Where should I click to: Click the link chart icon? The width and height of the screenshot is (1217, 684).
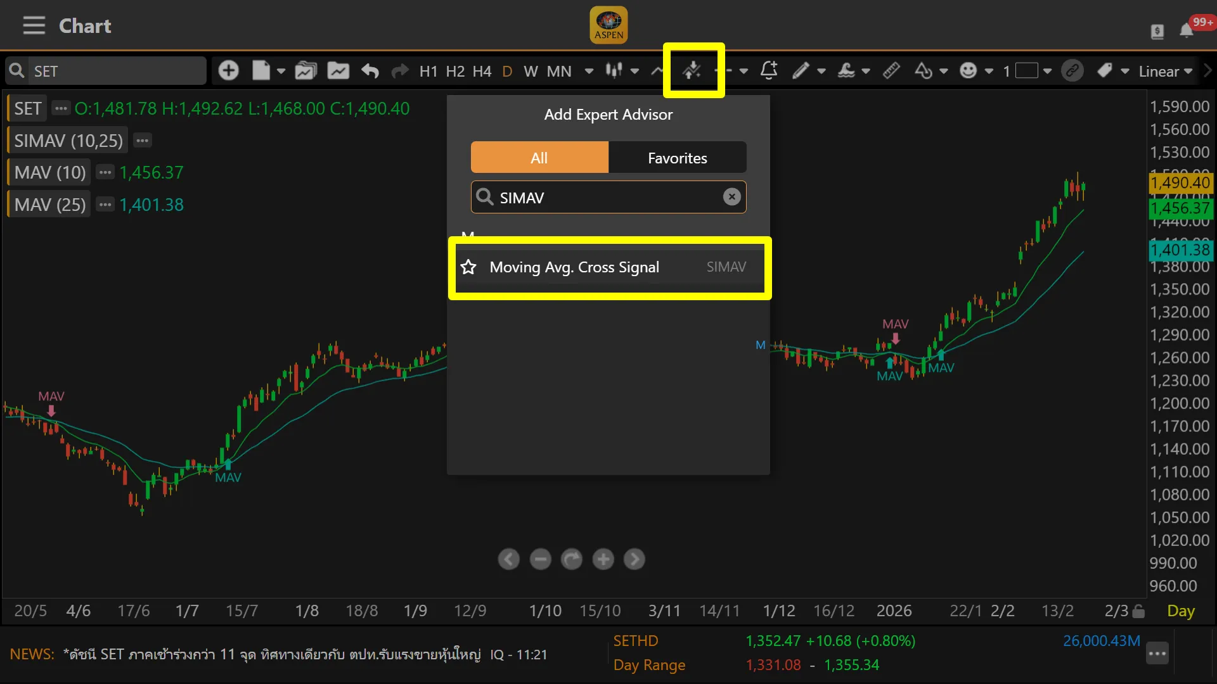tap(1072, 70)
